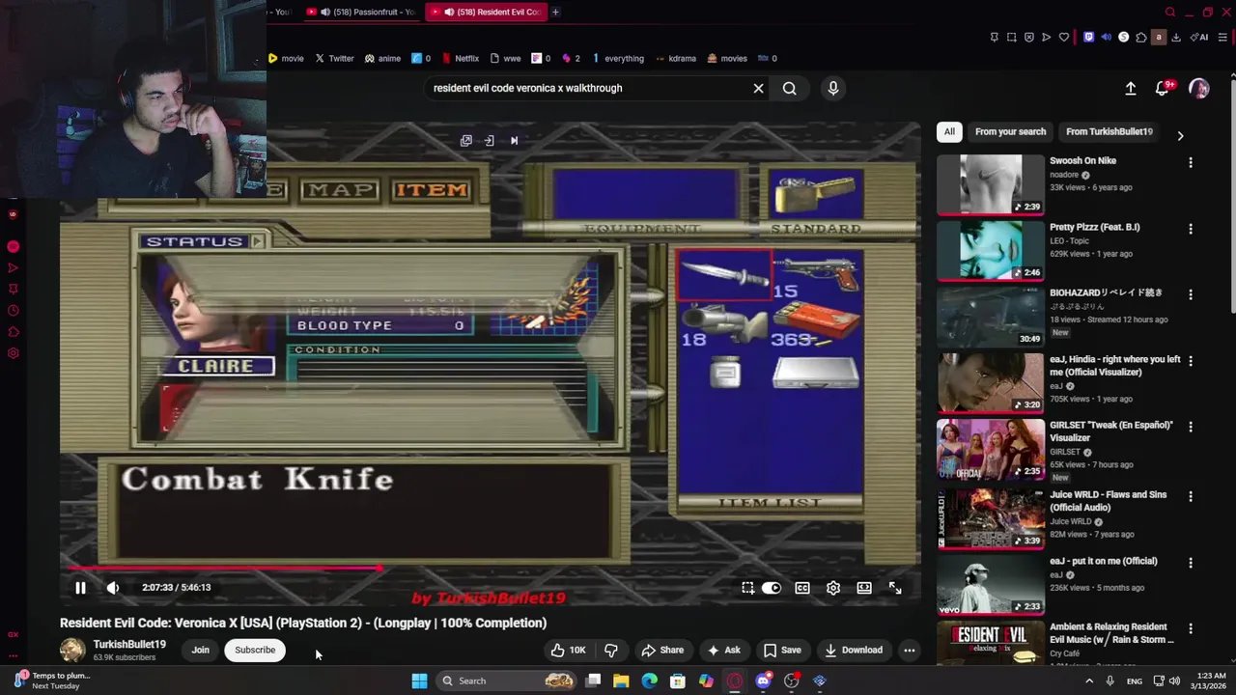Open the TurkishBullet19 channel name link

[x=129, y=645]
